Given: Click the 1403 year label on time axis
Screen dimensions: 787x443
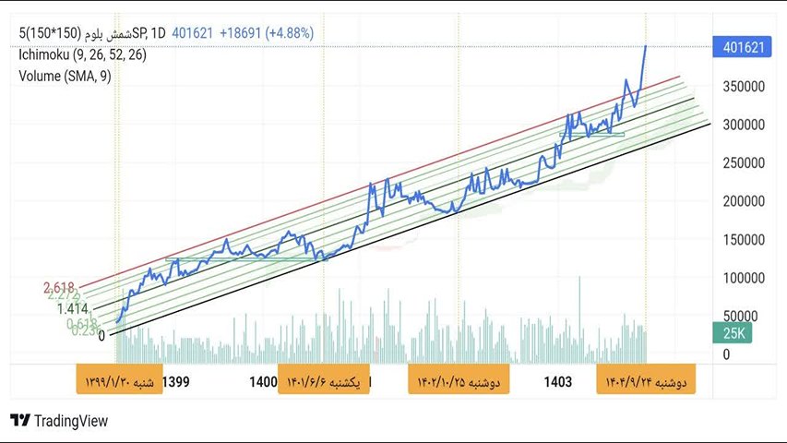Looking at the screenshot, I should tap(558, 381).
